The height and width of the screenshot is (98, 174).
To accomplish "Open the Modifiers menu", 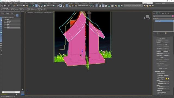I will (x=33, y=3).
